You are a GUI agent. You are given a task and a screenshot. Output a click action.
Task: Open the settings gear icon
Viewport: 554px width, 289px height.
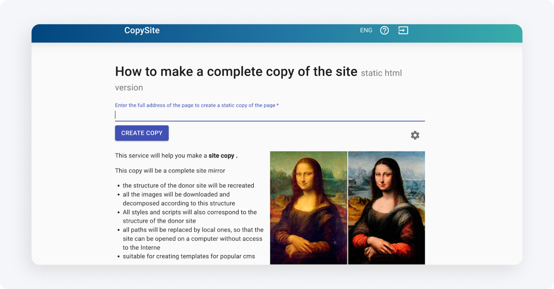click(415, 135)
